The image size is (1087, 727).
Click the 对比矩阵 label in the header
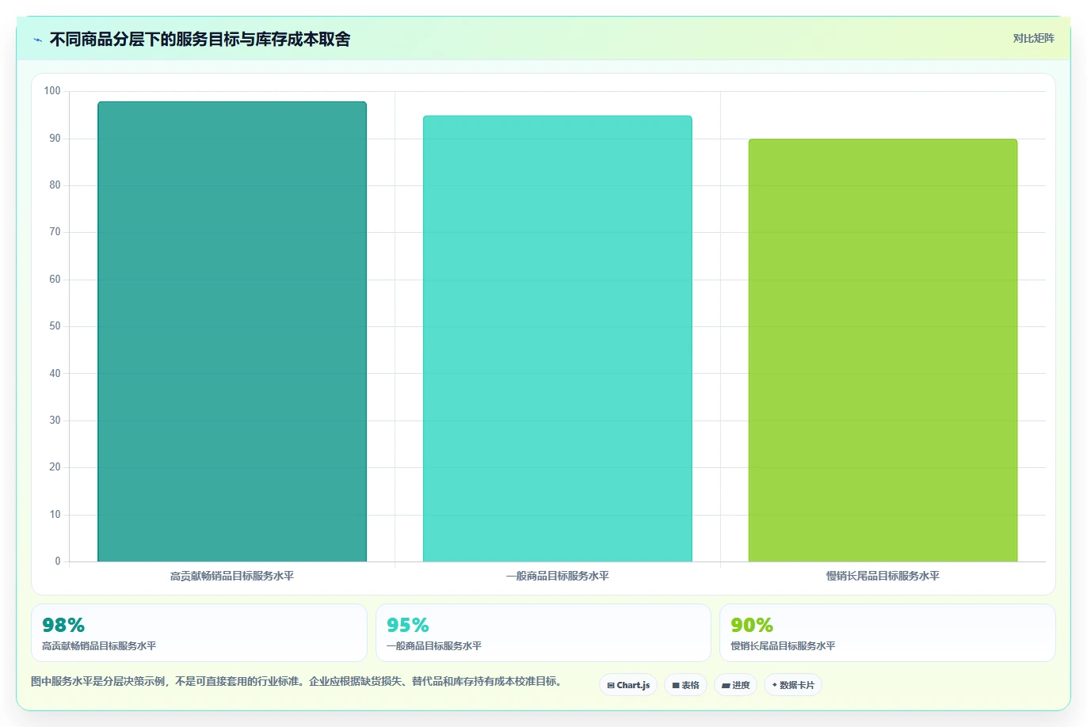(x=1033, y=38)
